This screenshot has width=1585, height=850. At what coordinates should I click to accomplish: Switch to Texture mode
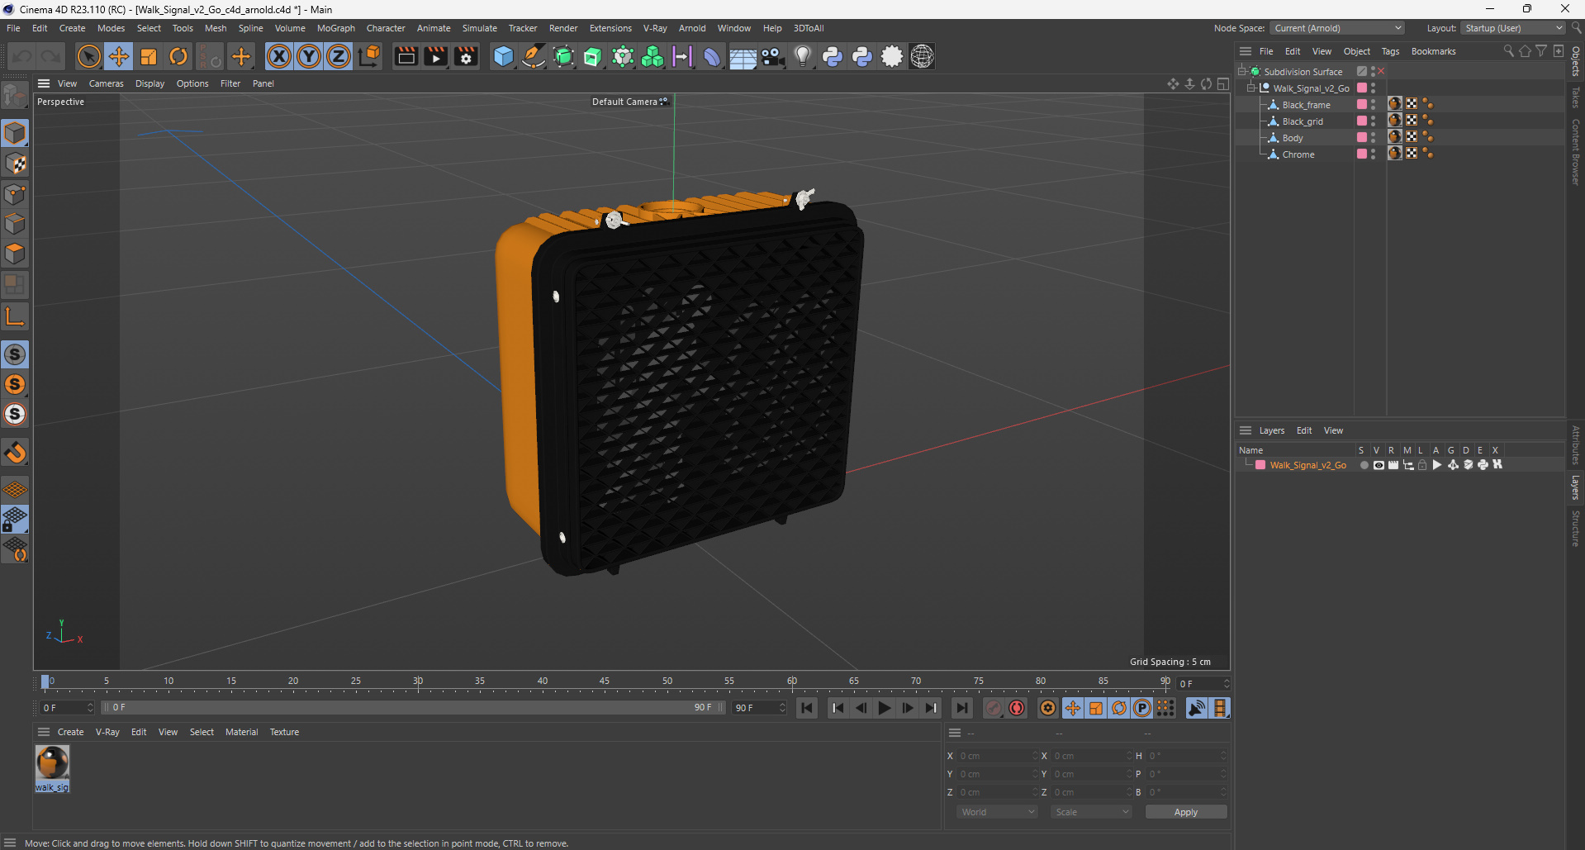15,164
